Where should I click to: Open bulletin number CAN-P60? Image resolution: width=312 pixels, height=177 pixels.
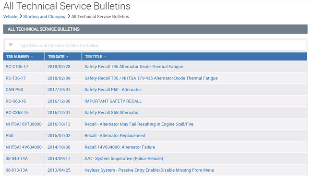pyautogui.click(x=14, y=90)
